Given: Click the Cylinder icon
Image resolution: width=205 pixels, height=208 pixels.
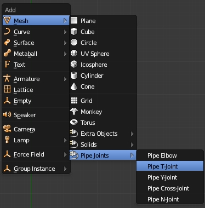Looking at the screenshot, I should point(74,76).
